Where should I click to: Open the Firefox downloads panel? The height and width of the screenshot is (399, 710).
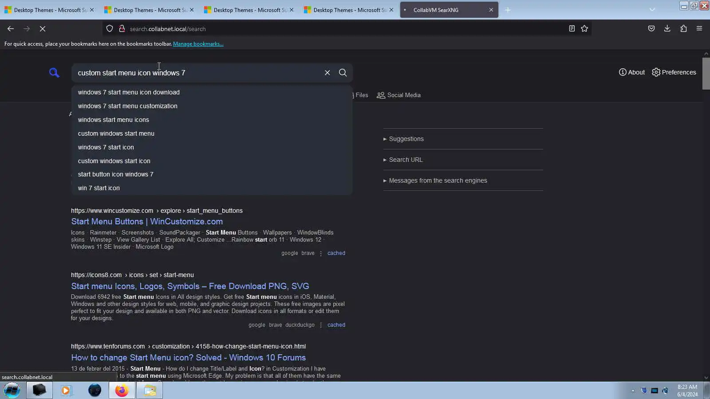[667, 29]
